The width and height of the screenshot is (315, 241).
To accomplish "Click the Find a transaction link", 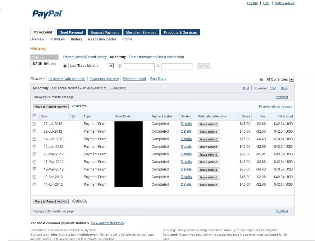I will [x=156, y=57].
